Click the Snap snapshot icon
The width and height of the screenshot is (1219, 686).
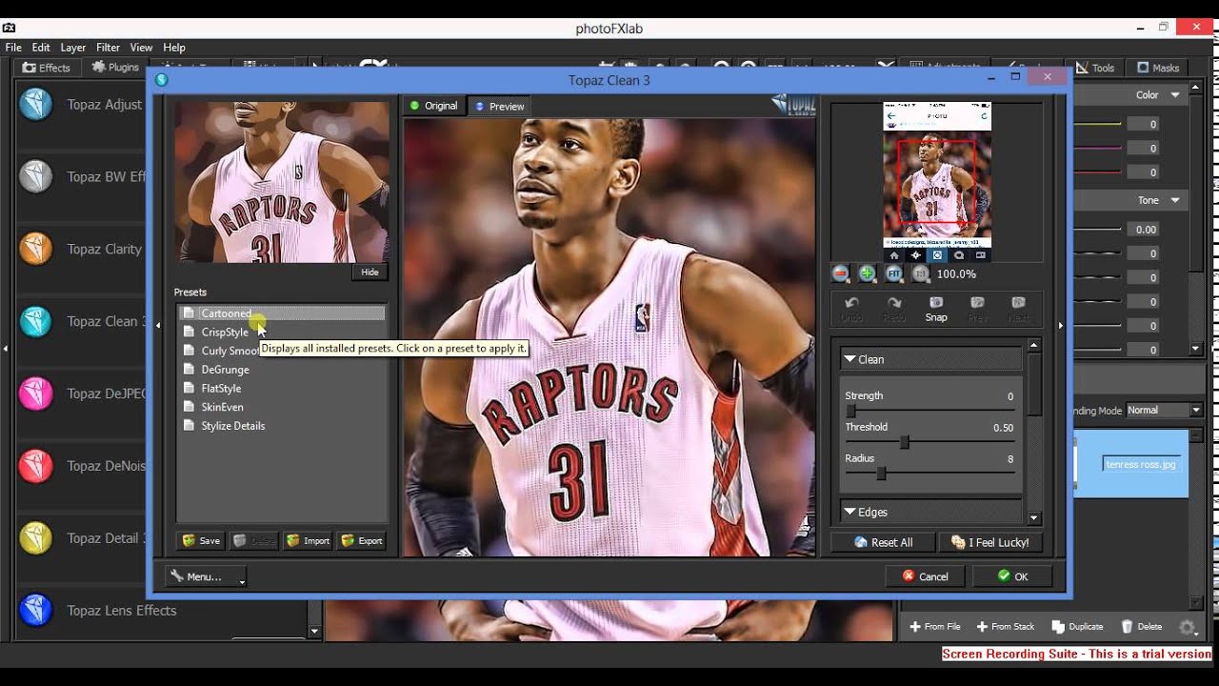(936, 309)
